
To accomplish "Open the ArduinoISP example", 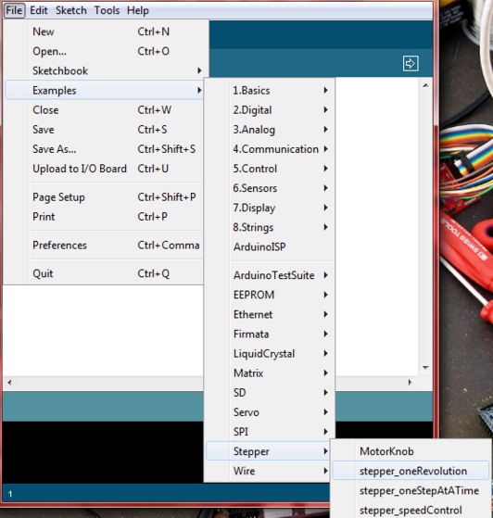I will tap(270, 246).
